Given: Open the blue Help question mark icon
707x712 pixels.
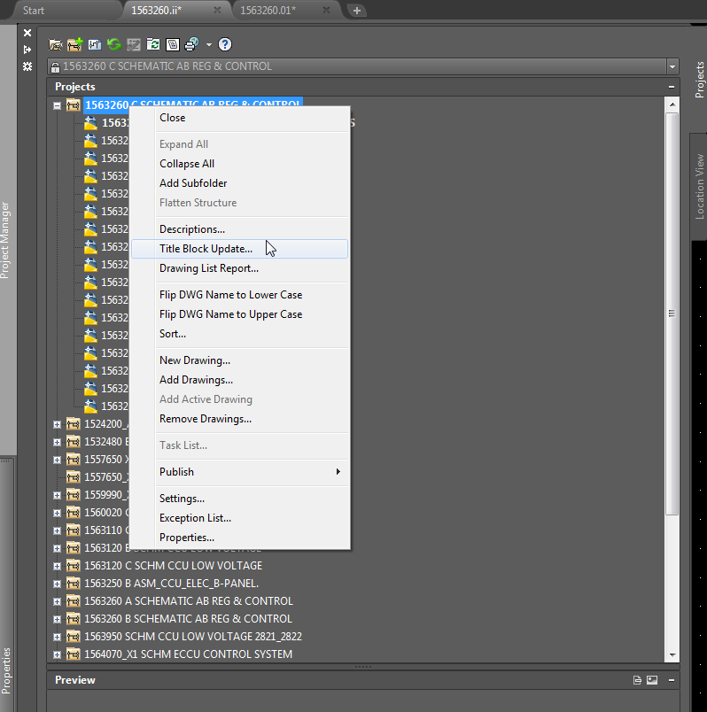Looking at the screenshot, I should (x=225, y=44).
